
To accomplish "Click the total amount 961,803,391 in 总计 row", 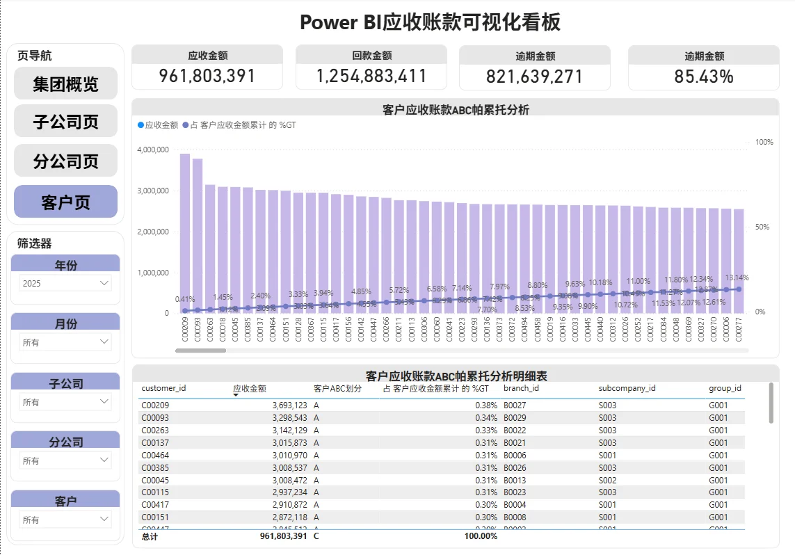I will pyautogui.click(x=283, y=536).
